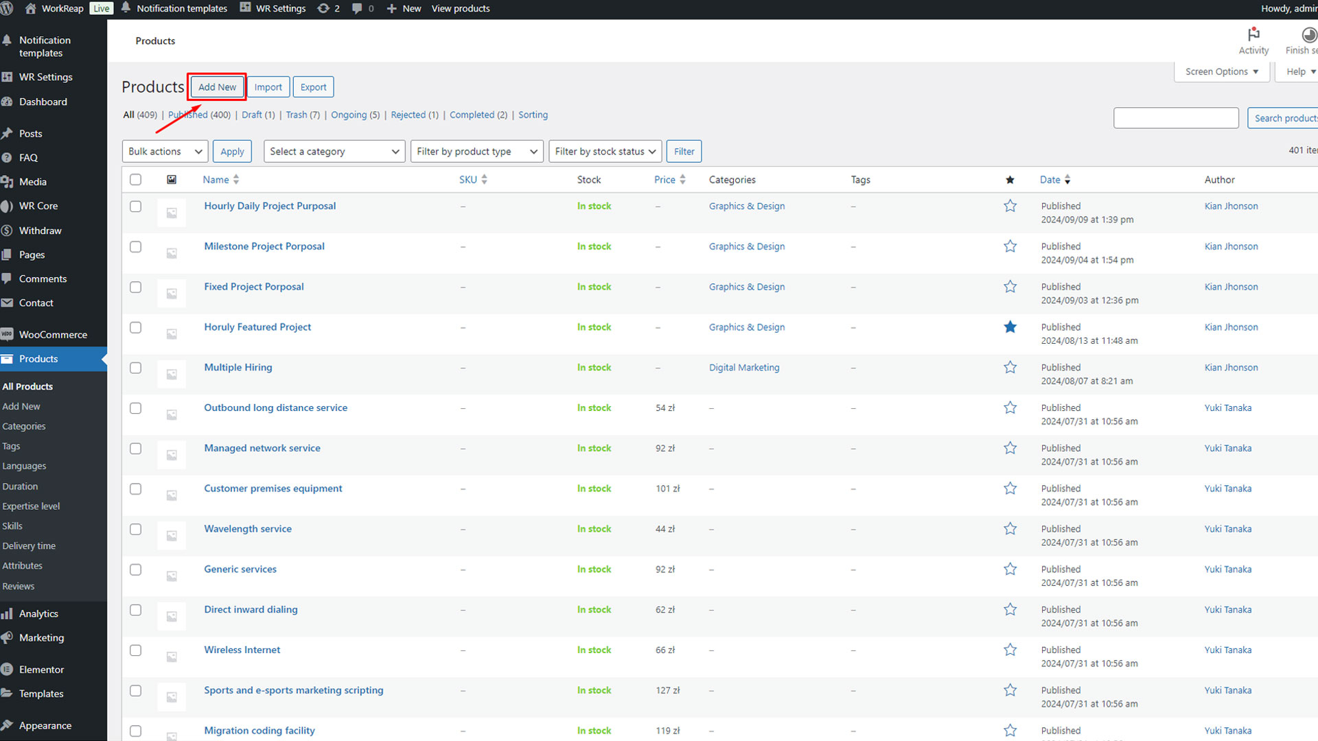Open WooCommerce in the sidebar menu
1318x741 pixels.
[53, 335]
